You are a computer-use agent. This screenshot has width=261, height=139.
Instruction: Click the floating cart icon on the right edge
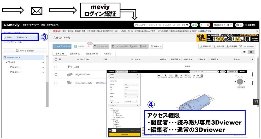point(256,102)
